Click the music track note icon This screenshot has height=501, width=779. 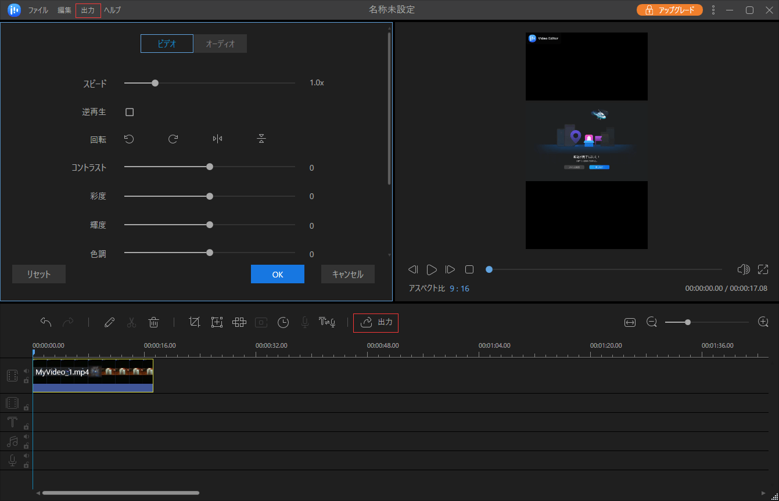coord(12,441)
